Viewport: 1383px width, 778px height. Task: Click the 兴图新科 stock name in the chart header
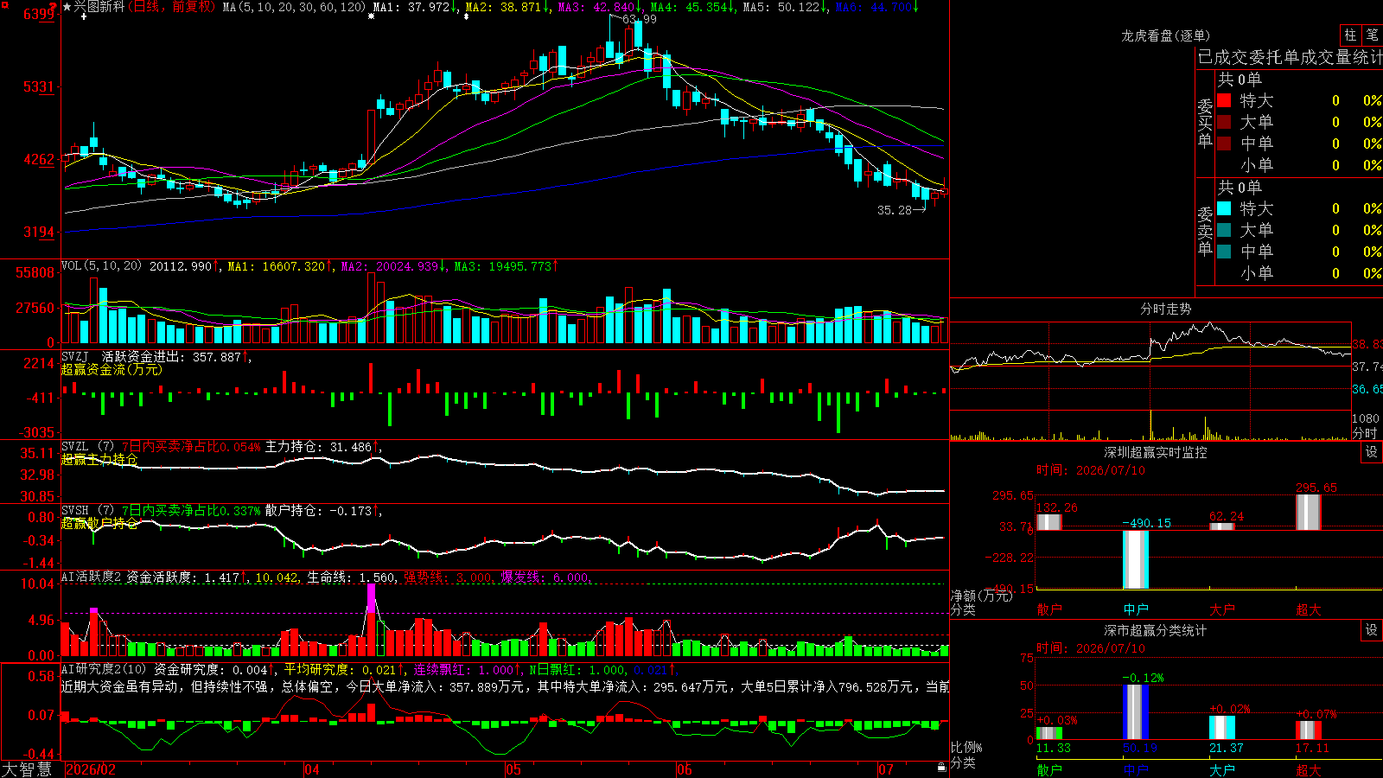coord(99,7)
